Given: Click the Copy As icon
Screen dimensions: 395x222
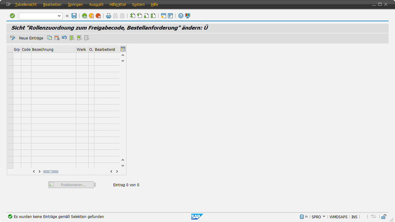Looking at the screenshot, I should (50, 38).
